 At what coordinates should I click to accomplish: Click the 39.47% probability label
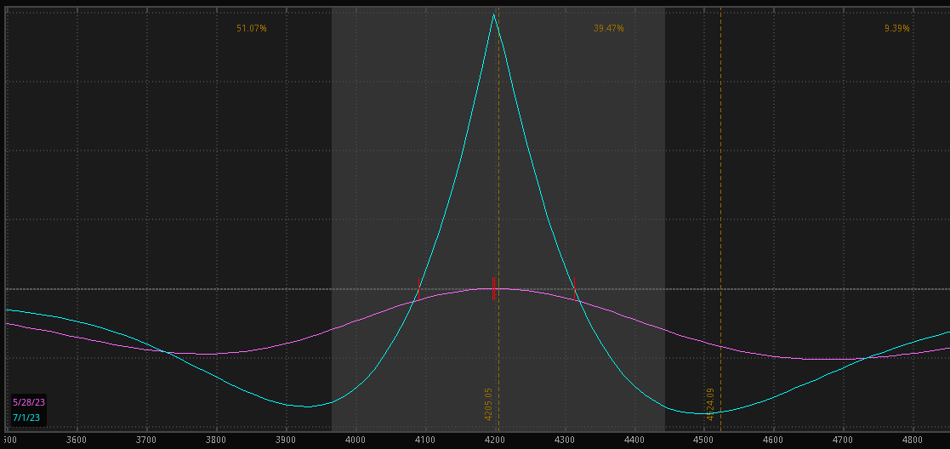point(608,28)
